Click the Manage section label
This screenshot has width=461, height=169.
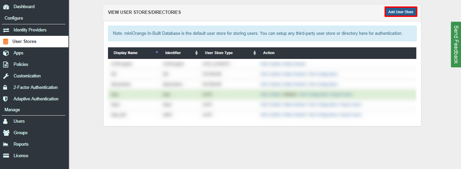pyautogui.click(x=12, y=110)
